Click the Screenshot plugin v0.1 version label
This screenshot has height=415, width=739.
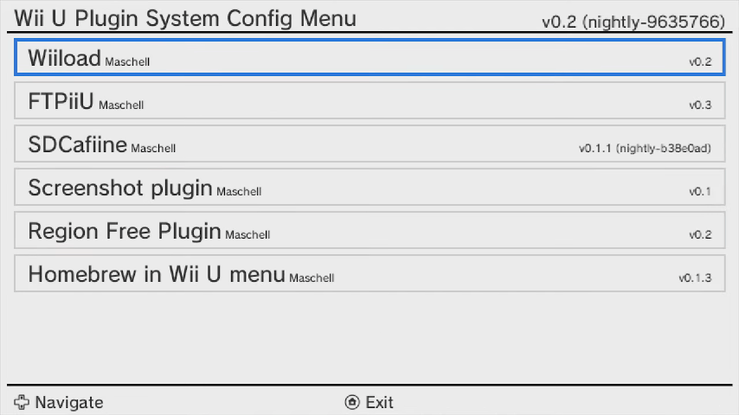tap(700, 192)
